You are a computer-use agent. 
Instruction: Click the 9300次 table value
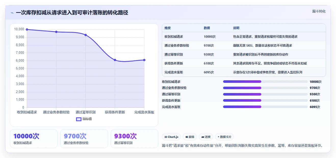click(x=209, y=55)
